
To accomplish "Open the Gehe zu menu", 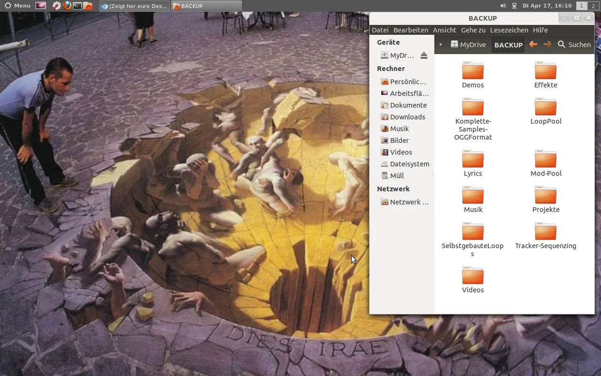I will (473, 30).
